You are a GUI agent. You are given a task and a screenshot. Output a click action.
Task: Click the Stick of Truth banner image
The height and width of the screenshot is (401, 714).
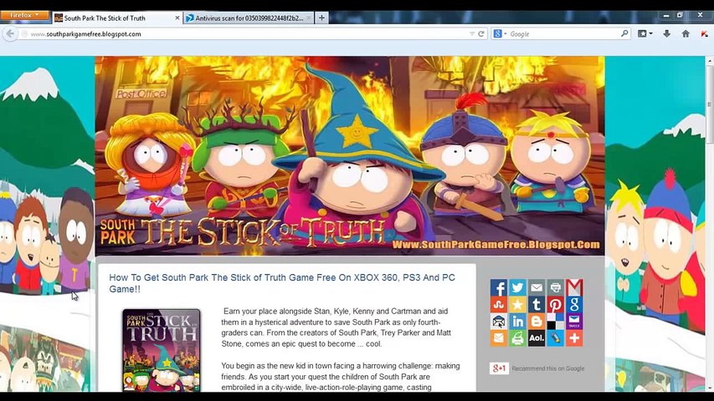click(350, 155)
